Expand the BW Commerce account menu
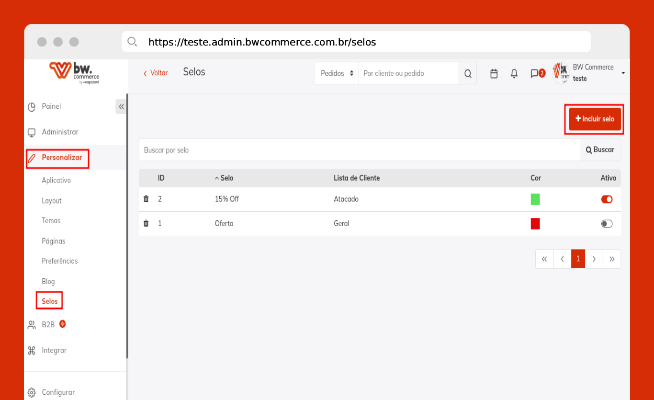The width and height of the screenshot is (654, 400). click(622, 73)
